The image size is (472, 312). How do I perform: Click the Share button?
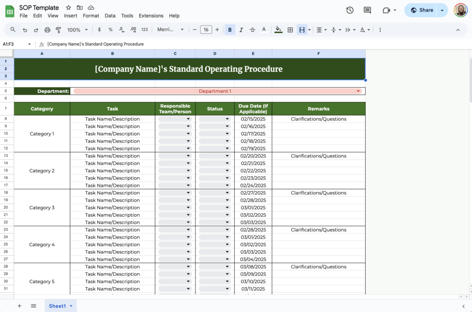click(x=422, y=10)
